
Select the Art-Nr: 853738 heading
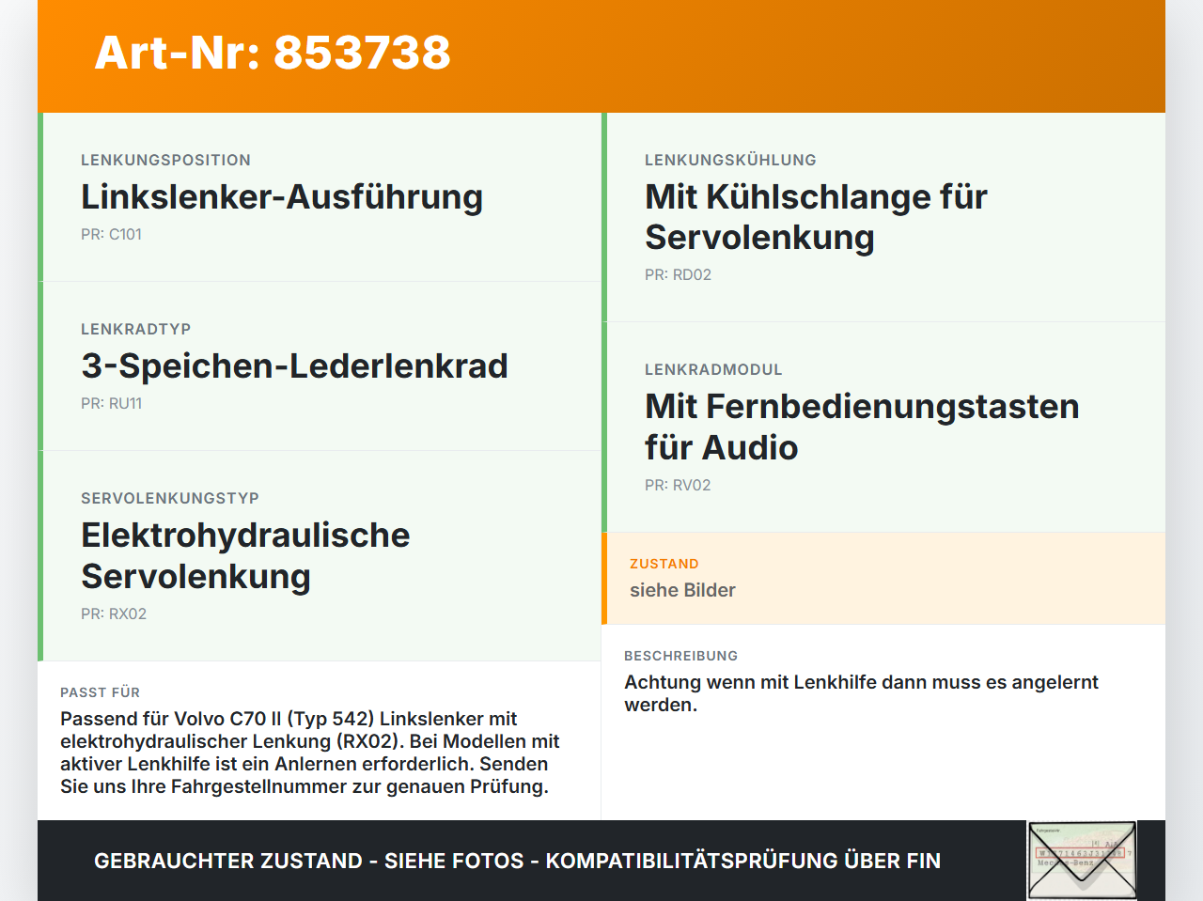[273, 53]
